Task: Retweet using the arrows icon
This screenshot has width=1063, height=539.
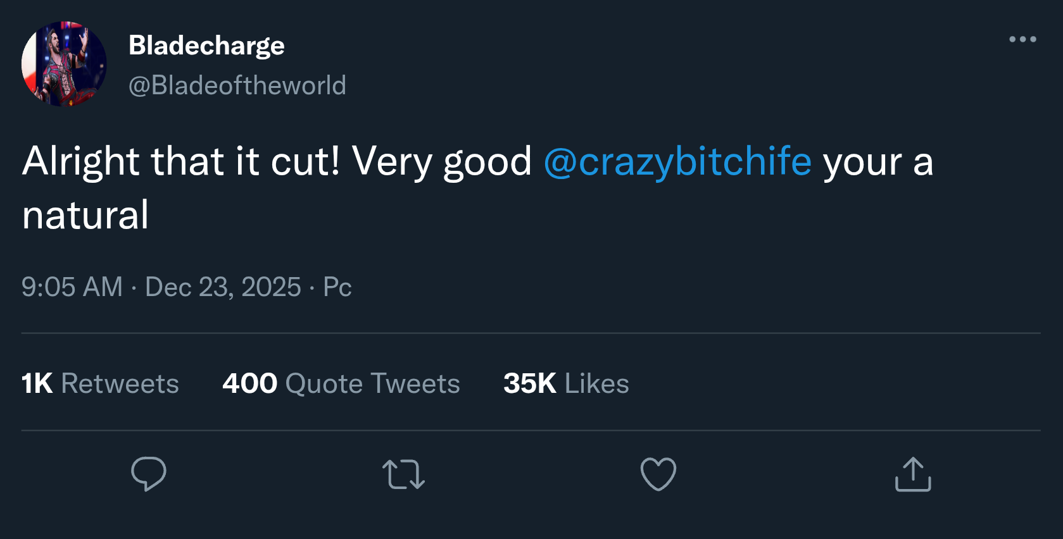Action: 403,474
